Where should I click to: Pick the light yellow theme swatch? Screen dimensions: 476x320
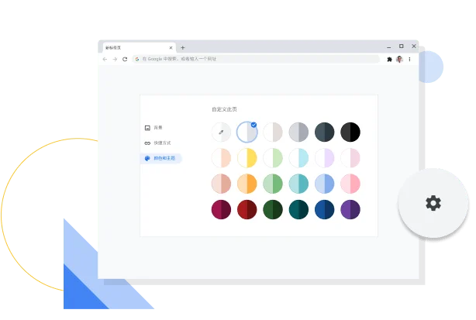pyautogui.click(x=247, y=158)
